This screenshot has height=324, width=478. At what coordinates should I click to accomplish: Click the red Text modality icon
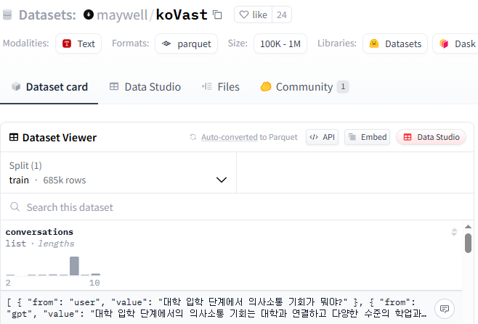67,43
